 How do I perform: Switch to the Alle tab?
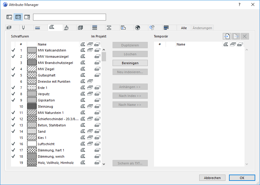coord(184,28)
